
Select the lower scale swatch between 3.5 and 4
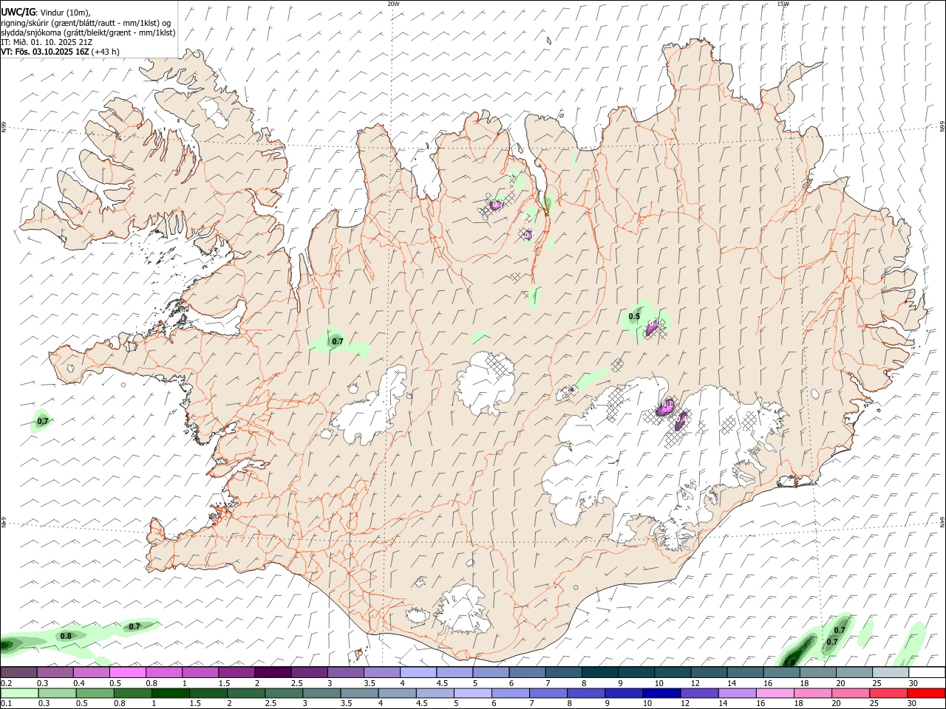pyautogui.click(x=361, y=693)
